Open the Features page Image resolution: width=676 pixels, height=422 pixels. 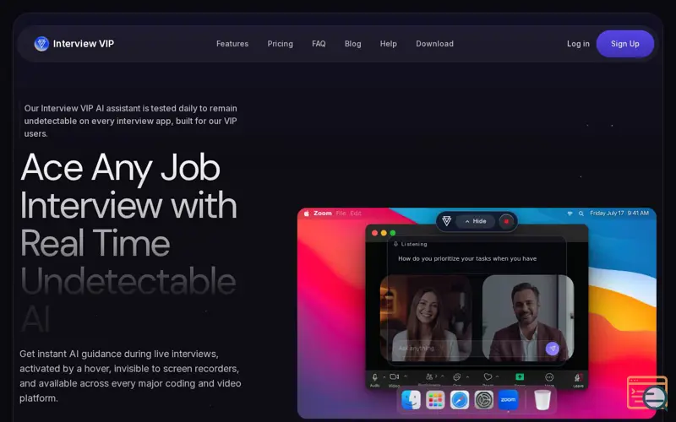tap(232, 44)
